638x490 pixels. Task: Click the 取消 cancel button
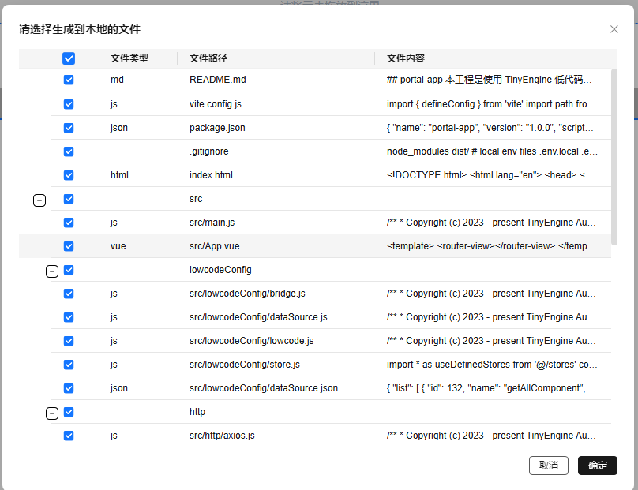(x=549, y=466)
